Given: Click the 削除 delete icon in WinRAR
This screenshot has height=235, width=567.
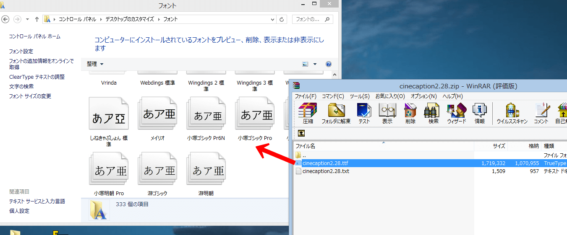Looking at the screenshot, I should pyautogui.click(x=410, y=114).
